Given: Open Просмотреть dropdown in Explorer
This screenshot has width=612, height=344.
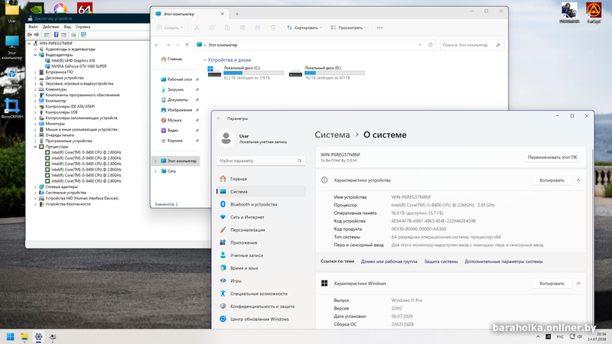Looking at the screenshot, I should coord(349,28).
